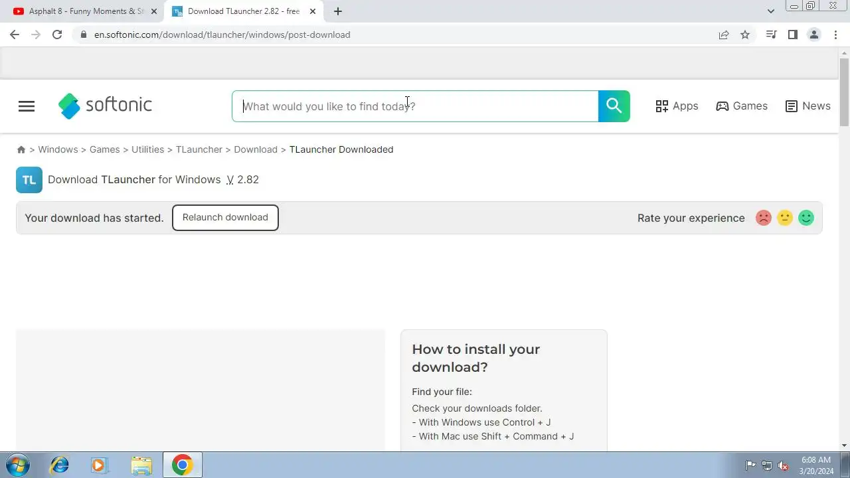
Task: Click the 'Your download has started.' text
Action: pyautogui.click(x=94, y=218)
